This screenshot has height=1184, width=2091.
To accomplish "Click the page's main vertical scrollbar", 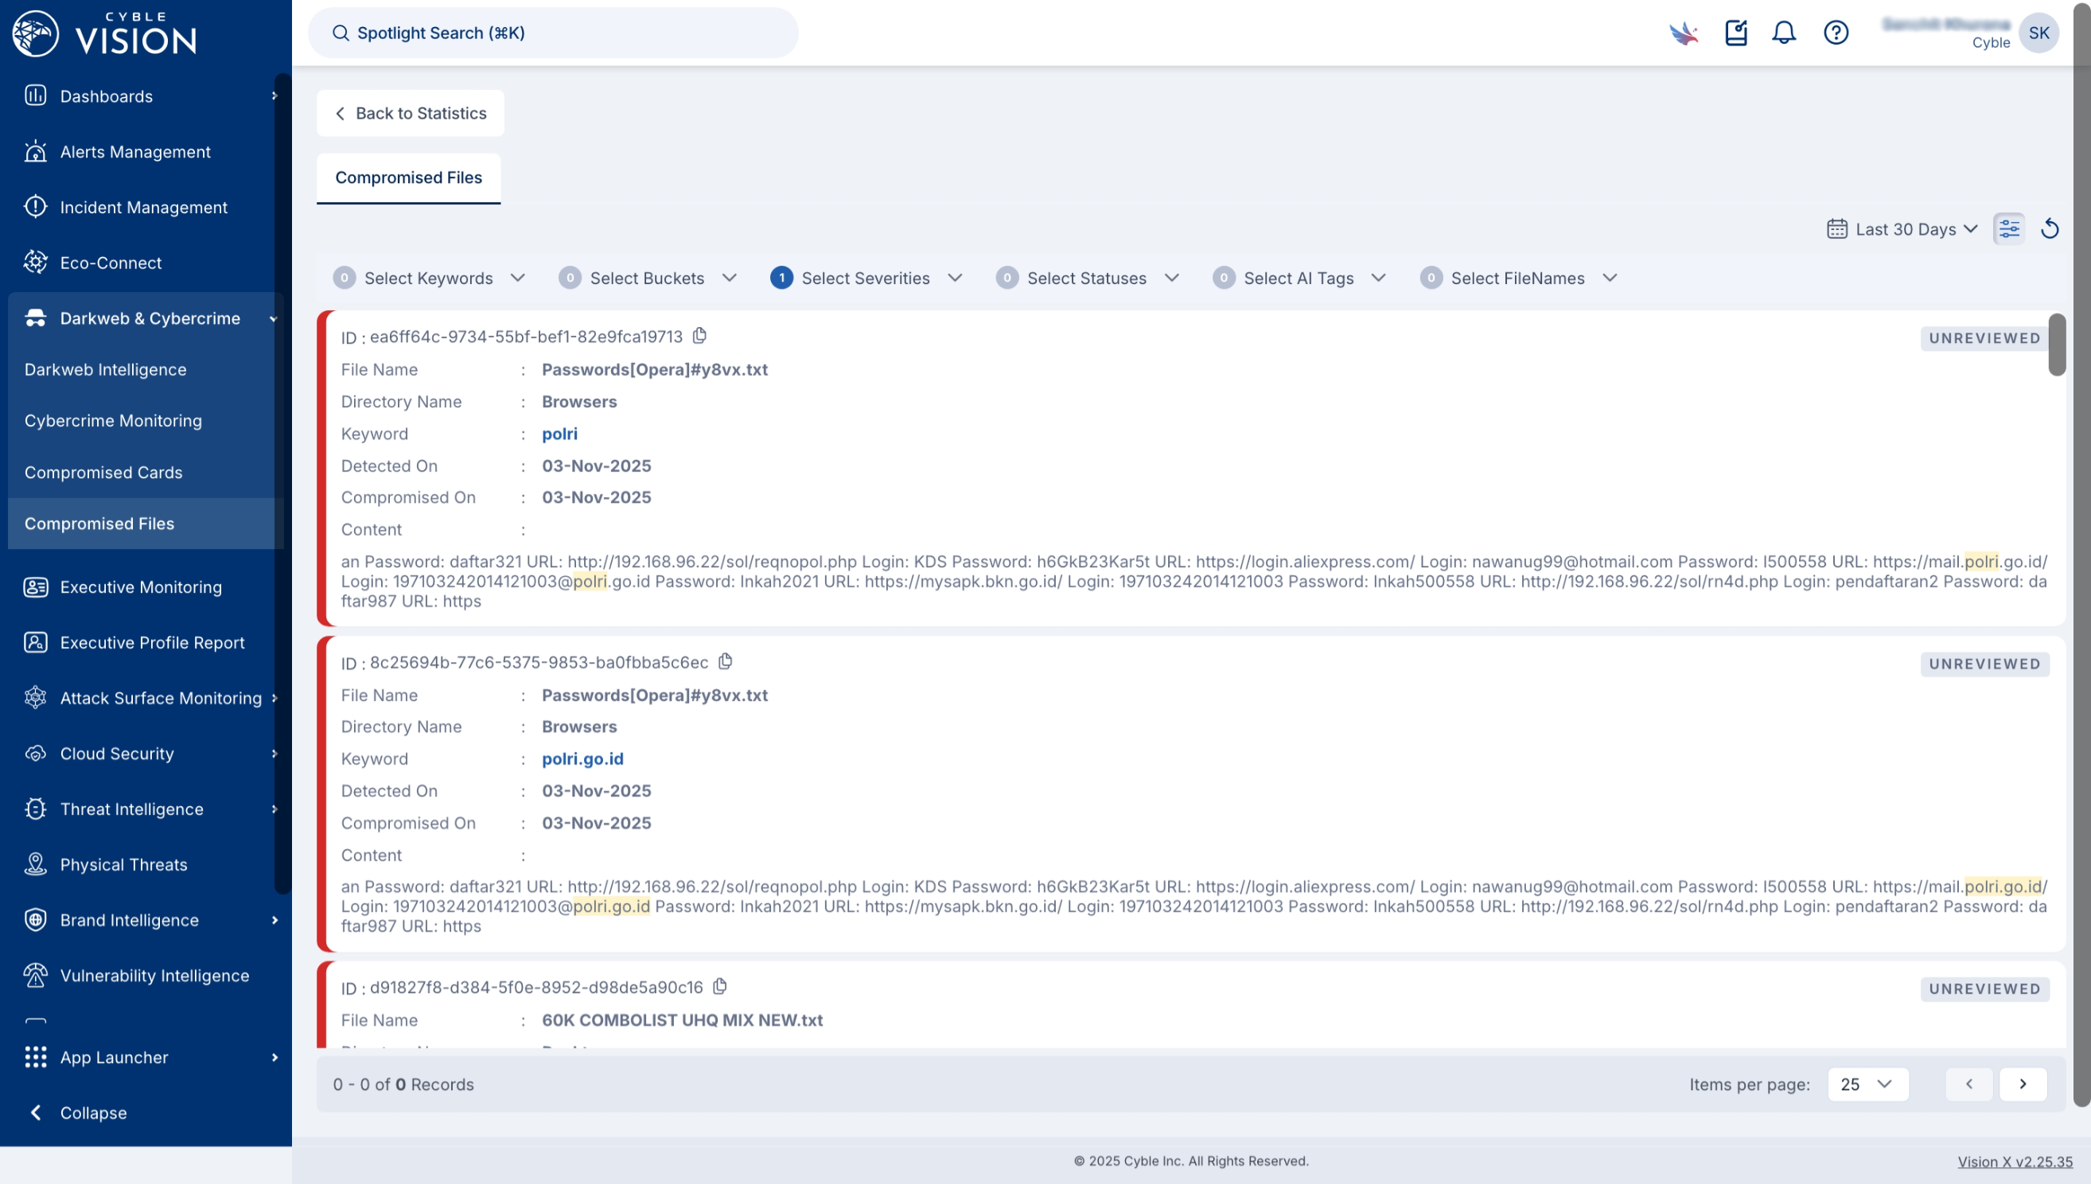I will coord(2081,554).
